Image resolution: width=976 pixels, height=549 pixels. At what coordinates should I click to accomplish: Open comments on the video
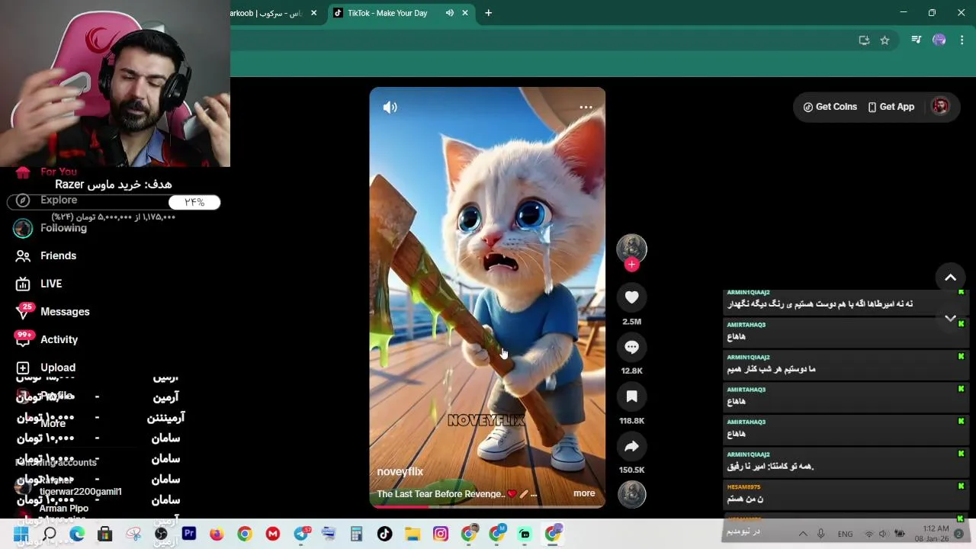(631, 347)
